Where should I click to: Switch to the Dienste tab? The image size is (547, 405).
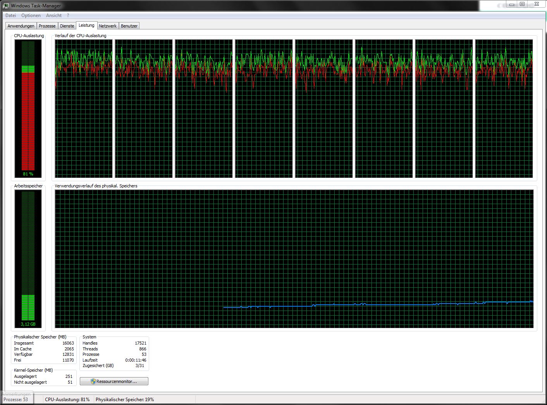click(67, 26)
